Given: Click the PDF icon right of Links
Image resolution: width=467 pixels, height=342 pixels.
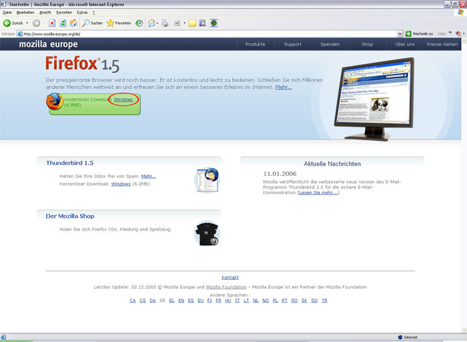Looking at the screenshot, I should coord(458,33).
